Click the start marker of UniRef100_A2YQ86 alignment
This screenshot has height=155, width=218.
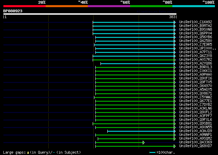coord(101,64)
